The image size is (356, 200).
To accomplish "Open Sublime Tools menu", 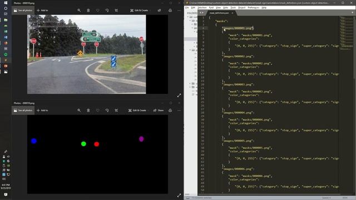I will 233,7.
